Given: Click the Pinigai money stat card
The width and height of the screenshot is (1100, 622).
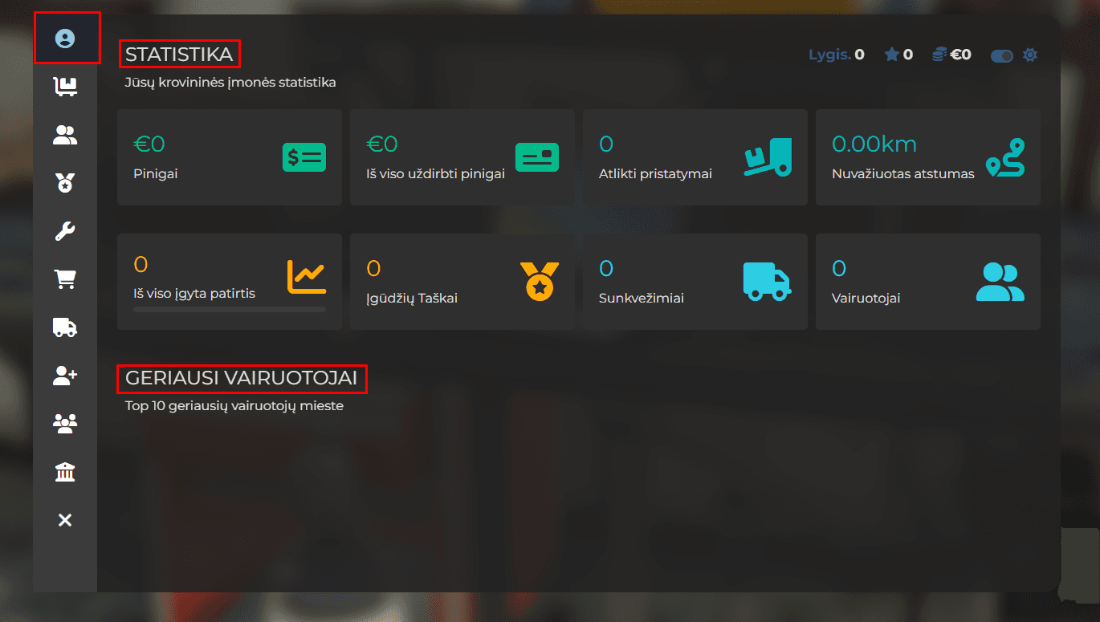Looking at the screenshot, I should point(230,157).
